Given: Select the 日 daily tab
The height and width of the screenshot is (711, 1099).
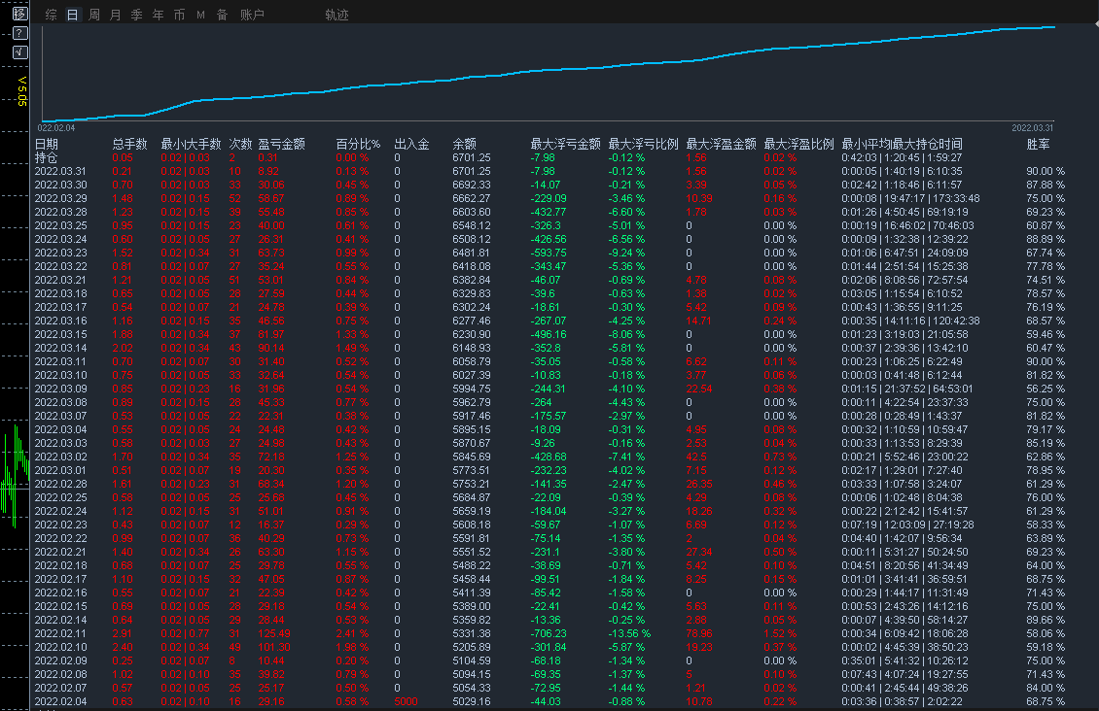Looking at the screenshot, I should coord(73,15).
